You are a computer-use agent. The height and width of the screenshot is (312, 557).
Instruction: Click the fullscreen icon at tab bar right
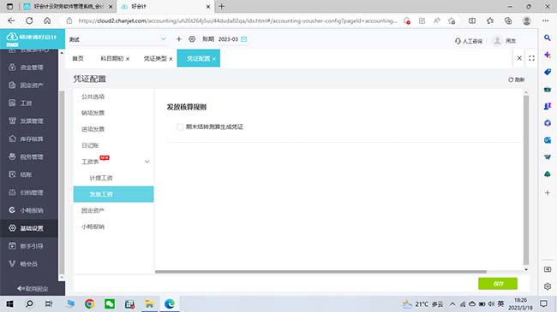pyautogui.click(x=531, y=58)
